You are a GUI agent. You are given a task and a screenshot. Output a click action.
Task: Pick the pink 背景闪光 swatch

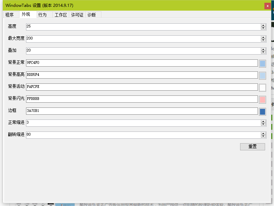pos(262,99)
